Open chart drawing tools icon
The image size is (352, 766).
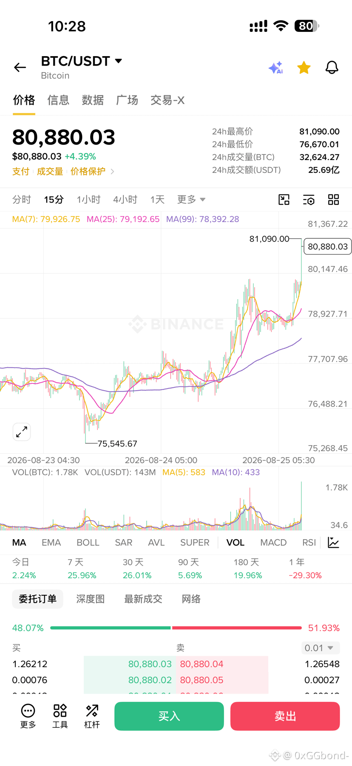click(284, 200)
